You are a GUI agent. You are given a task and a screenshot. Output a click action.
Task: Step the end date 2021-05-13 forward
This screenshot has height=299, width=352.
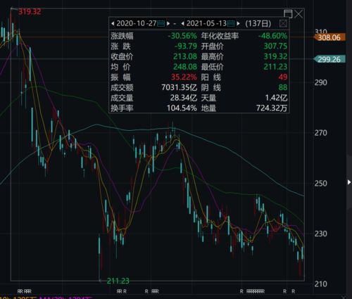239,23
